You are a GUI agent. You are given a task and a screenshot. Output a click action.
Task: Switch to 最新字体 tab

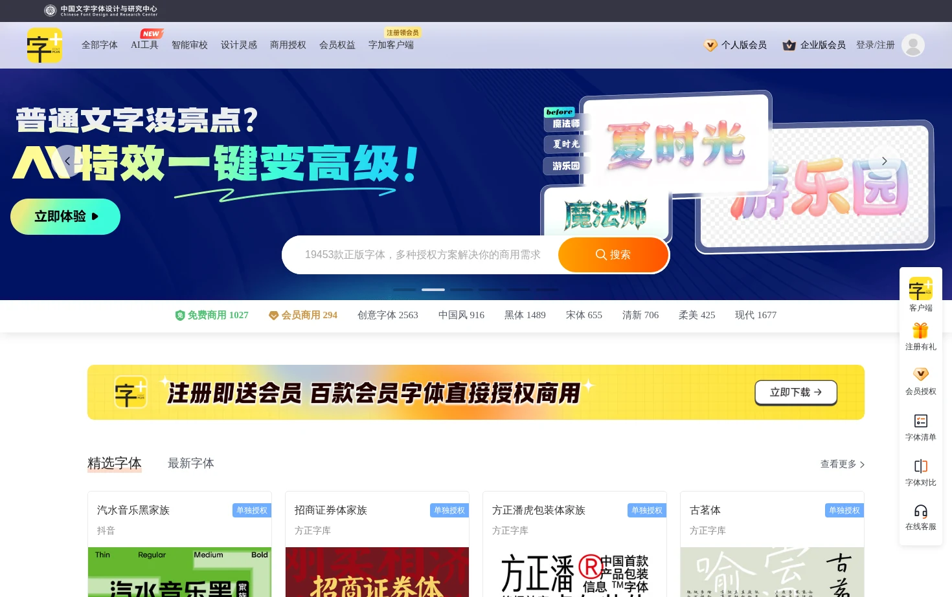pos(191,463)
